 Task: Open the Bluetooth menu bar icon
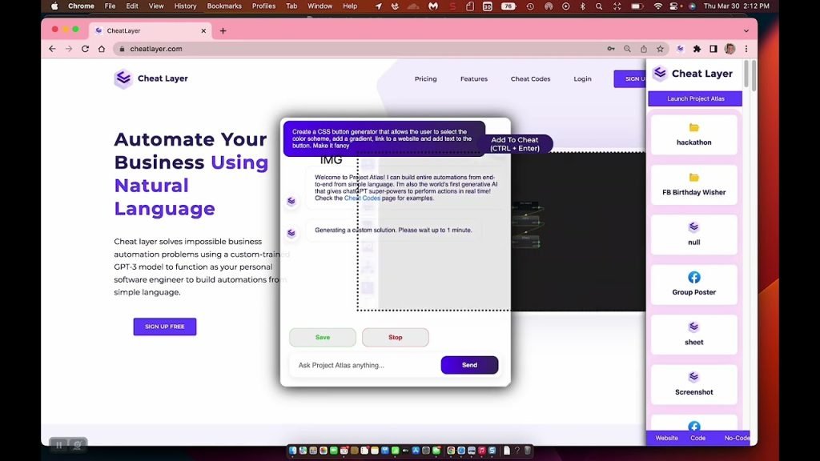tap(583, 6)
